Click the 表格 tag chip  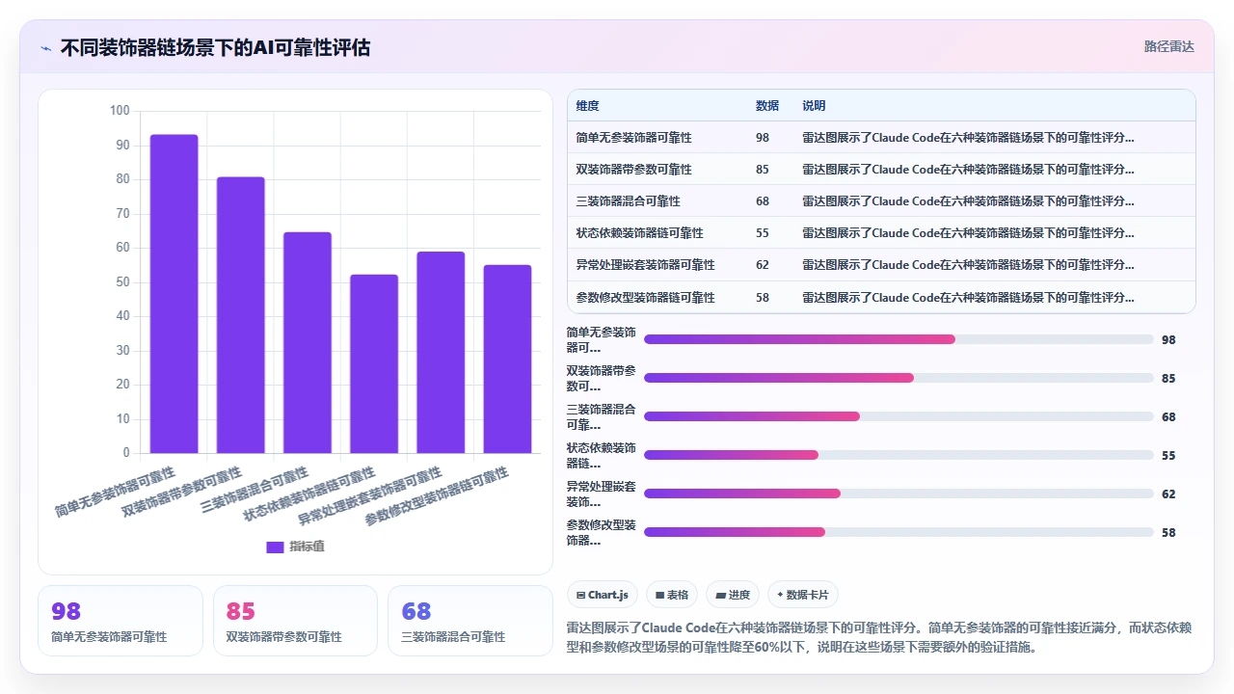pos(672,595)
